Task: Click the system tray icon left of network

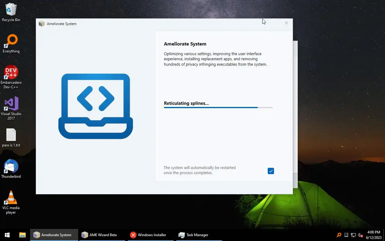Action: click(346, 235)
